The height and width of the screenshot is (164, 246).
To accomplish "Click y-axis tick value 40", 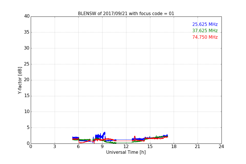I will pyautogui.click(x=27, y=16).
